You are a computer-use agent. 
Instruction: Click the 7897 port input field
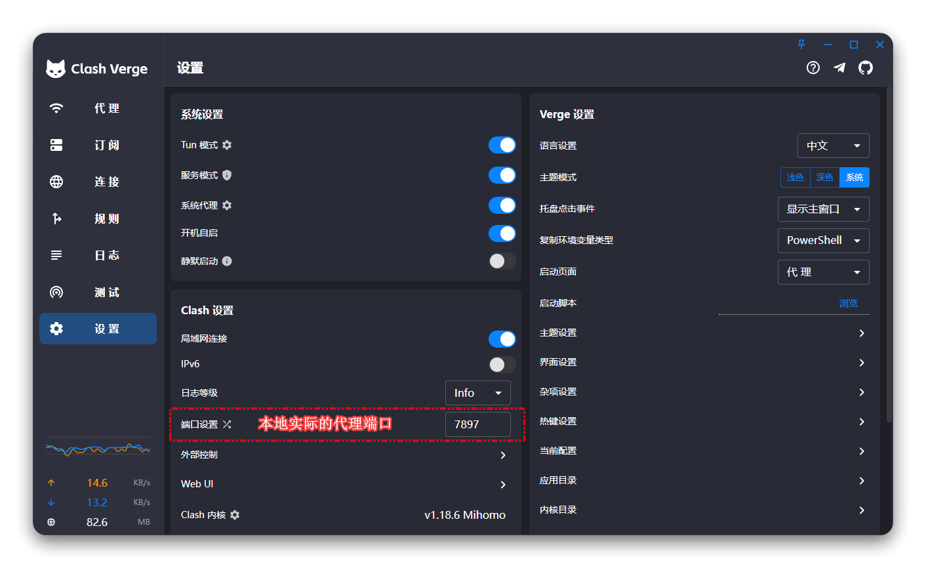click(478, 424)
